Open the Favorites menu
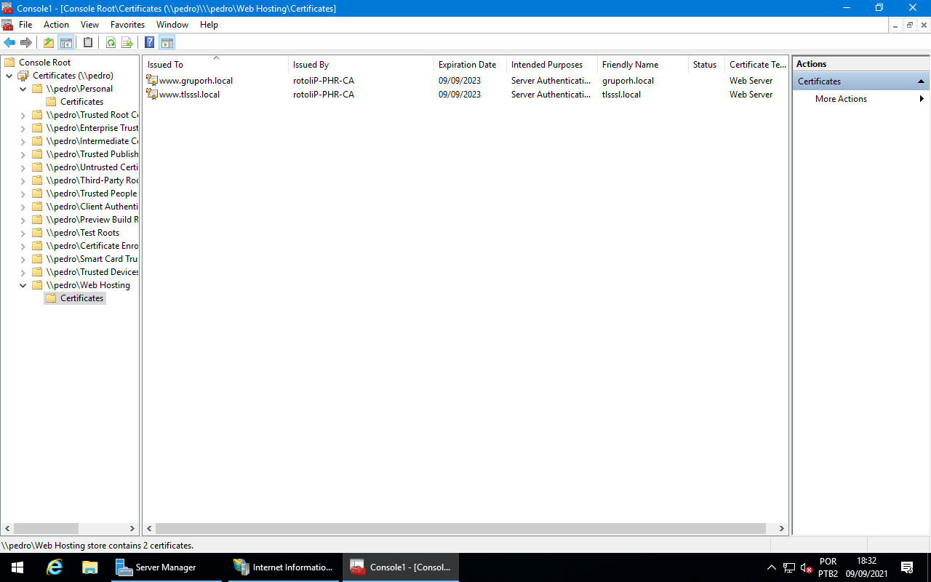 click(127, 24)
